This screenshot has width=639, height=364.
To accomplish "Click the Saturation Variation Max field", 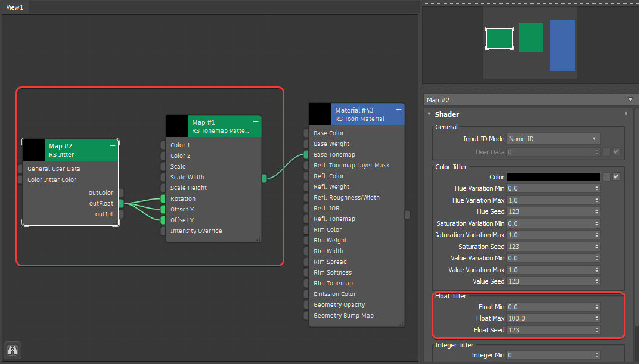I will point(550,235).
